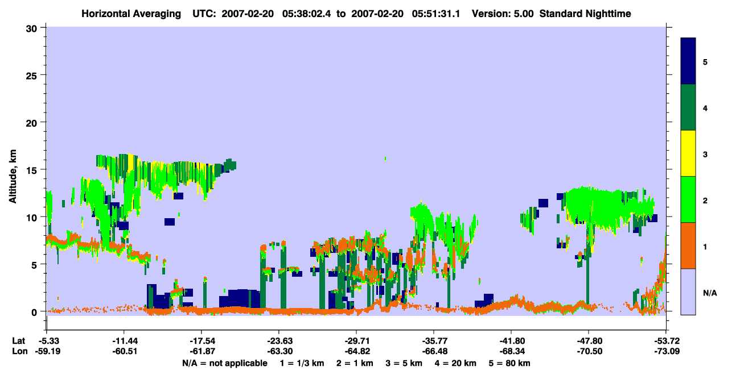Click the bright green color bar segment 2
This screenshot has width=740, height=379.
[688, 199]
